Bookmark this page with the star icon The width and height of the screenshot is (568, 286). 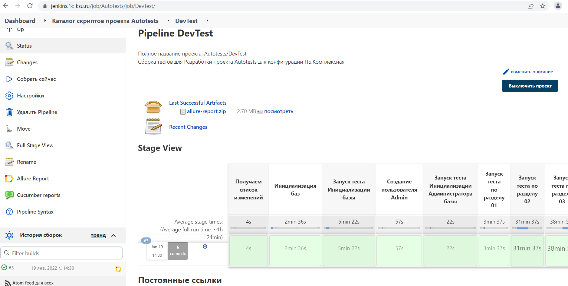click(x=543, y=6)
